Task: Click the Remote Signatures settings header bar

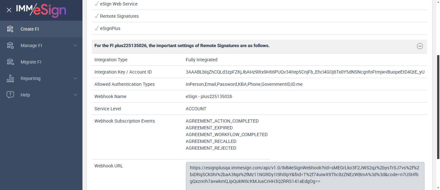Action: [225, 46]
